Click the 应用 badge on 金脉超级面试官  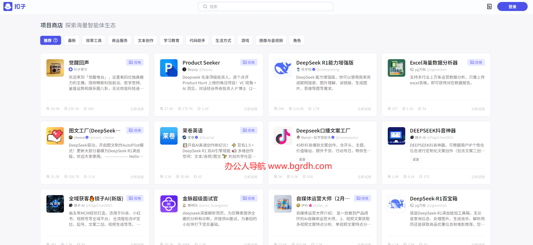pyautogui.click(x=248, y=198)
